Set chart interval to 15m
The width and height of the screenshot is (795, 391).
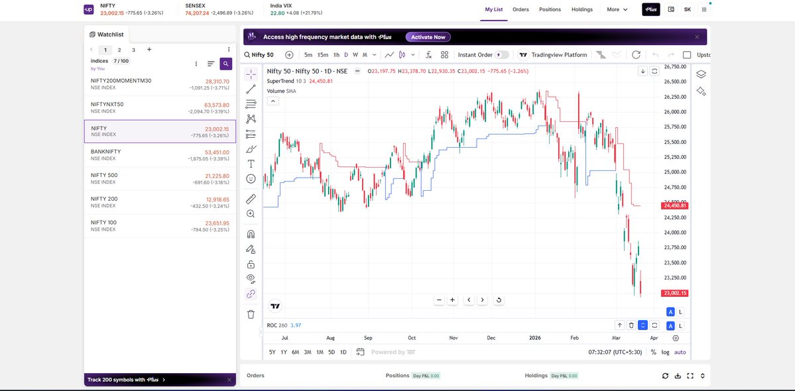coord(322,55)
